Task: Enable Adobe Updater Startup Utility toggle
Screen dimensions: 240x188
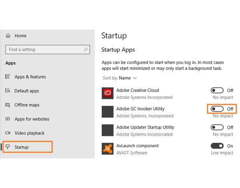Action: (x=217, y=127)
